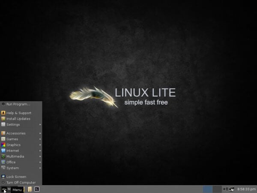The height and width of the screenshot is (193, 257).
Task: Switch to the blue highlighted workspace
Action: pyautogui.click(x=208, y=189)
